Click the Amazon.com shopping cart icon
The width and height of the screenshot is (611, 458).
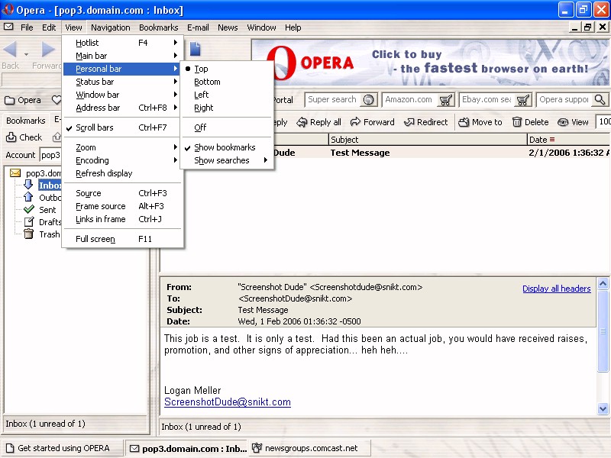click(x=445, y=100)
